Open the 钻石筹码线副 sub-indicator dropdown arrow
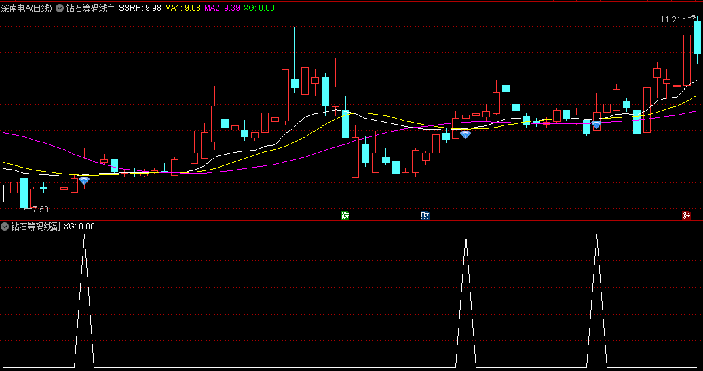The height and width of the screenshot is (371, 703). [x=5, y=227]
